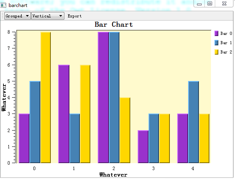The image size is (235, 179).
Task: Click the Whatever X-axis label below chart
Action: click(113, 175)
